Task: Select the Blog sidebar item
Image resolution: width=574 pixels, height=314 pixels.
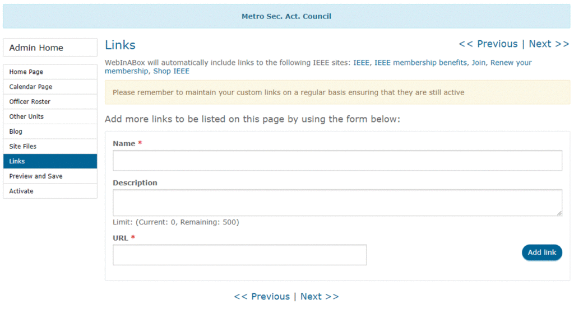Action: pyautogui.click(x=50, y=131)
